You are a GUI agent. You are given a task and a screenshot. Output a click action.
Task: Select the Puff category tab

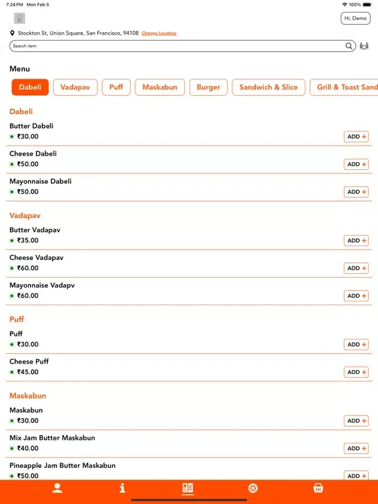(116, 87)
